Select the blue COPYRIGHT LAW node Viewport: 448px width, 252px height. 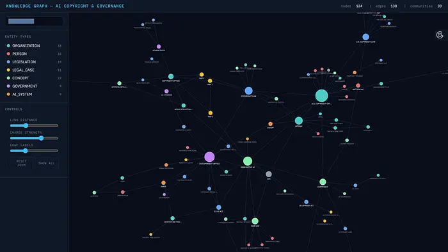[248, 91]
